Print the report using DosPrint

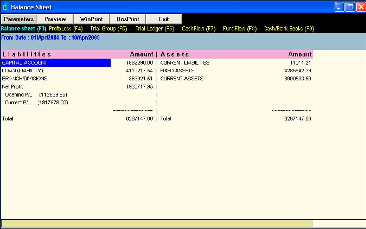pos(127,19)
